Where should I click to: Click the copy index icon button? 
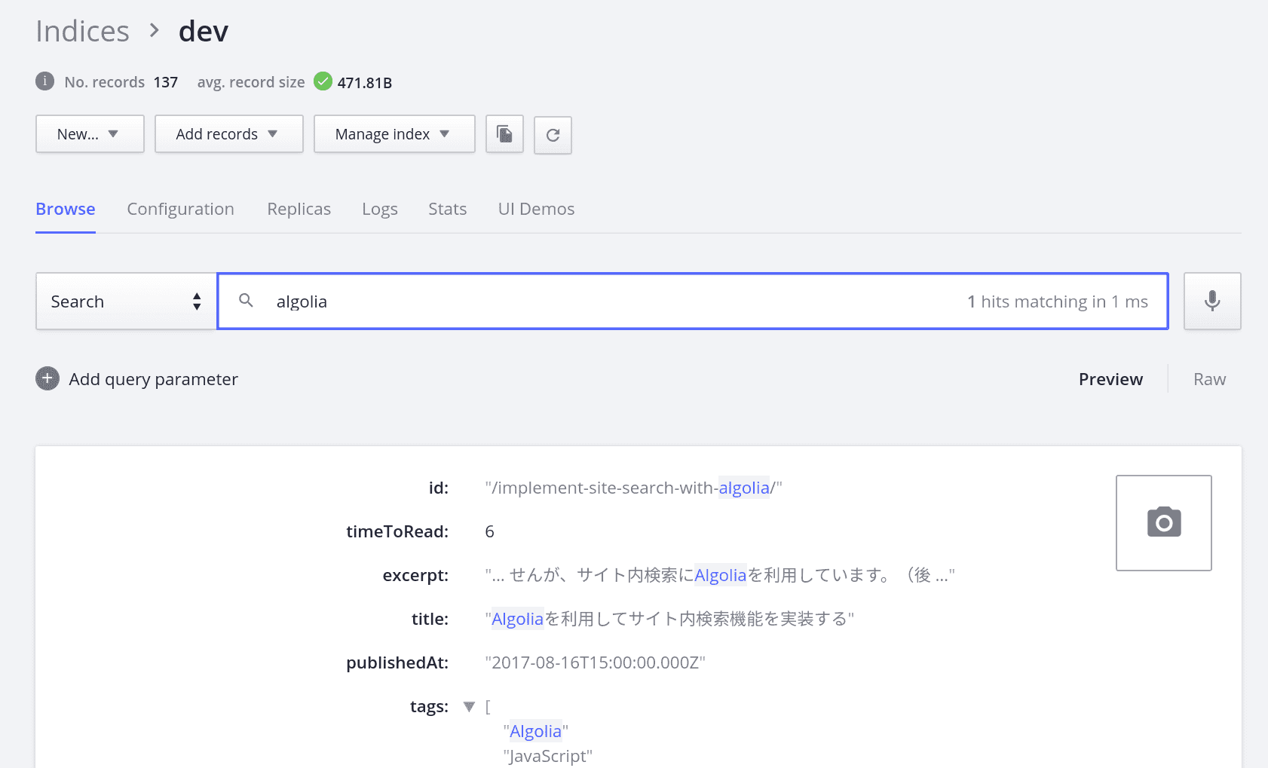[504, 134]
